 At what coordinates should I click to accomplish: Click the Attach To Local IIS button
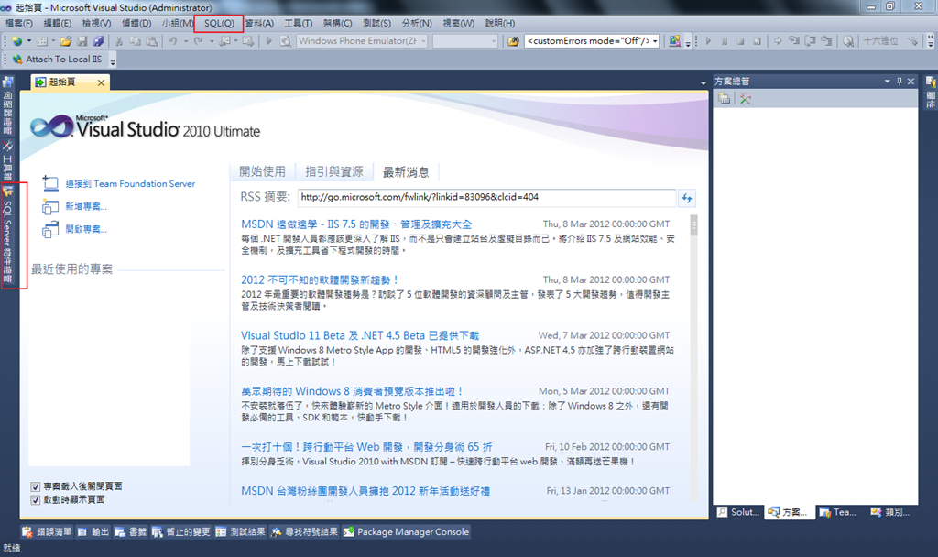[58, 60]
